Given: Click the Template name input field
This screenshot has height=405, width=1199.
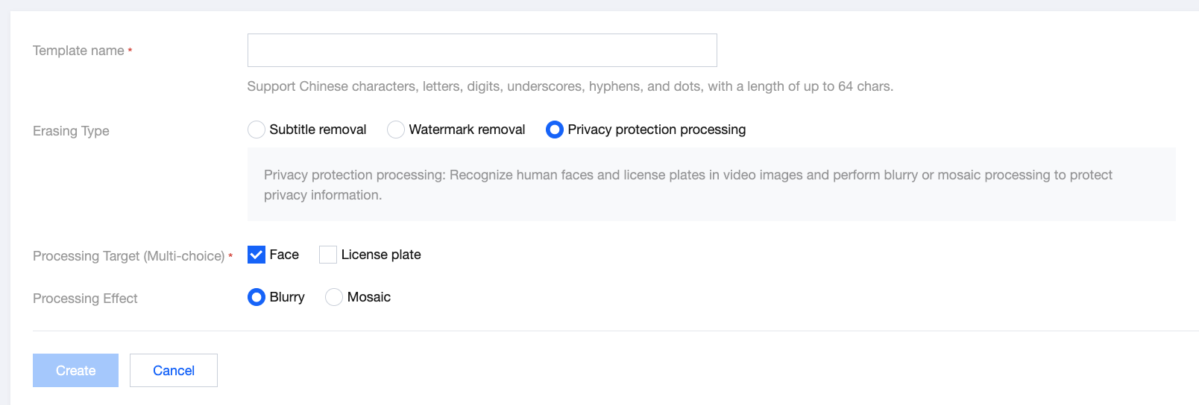Looking at the screenshot, I should [x=482, y=50].
